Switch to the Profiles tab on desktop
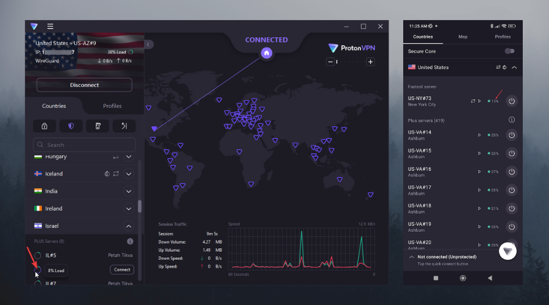The image size is (549, 305). [x=112, y=106]
